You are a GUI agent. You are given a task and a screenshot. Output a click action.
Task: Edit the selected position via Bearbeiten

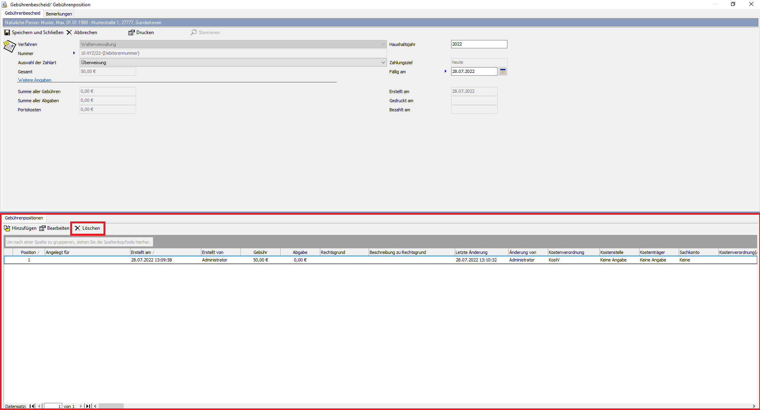54,228
